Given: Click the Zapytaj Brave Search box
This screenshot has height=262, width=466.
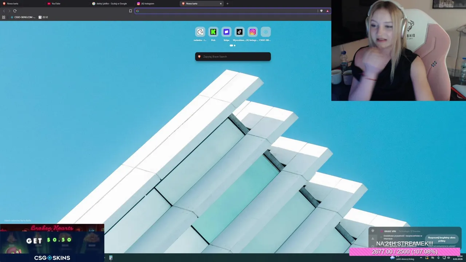Looking at the screenshot, I should (233, 56).
